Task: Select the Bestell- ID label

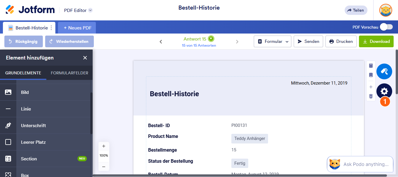Action: click(x=159, y=126)
